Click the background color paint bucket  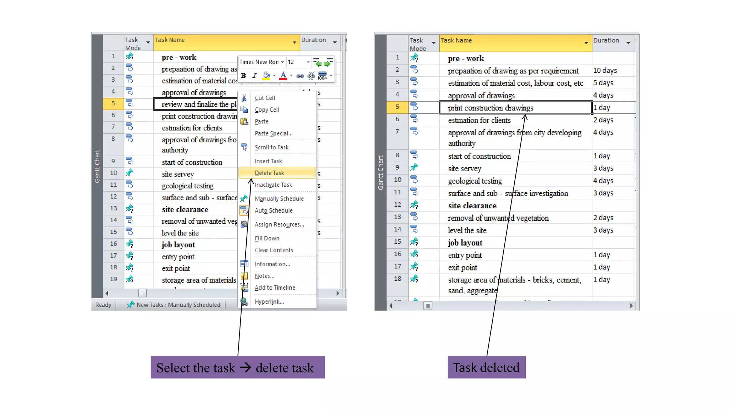pyautogui.click(x=266, y=76)
